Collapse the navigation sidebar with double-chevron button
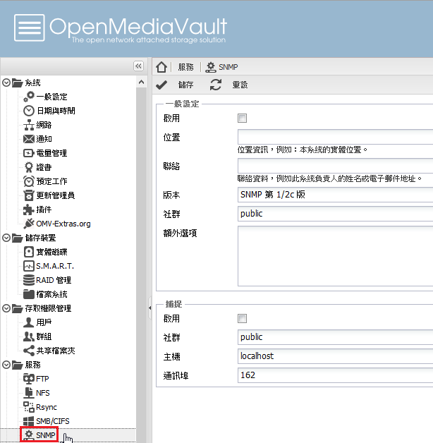Screen dimensions: 433x443 138,66
